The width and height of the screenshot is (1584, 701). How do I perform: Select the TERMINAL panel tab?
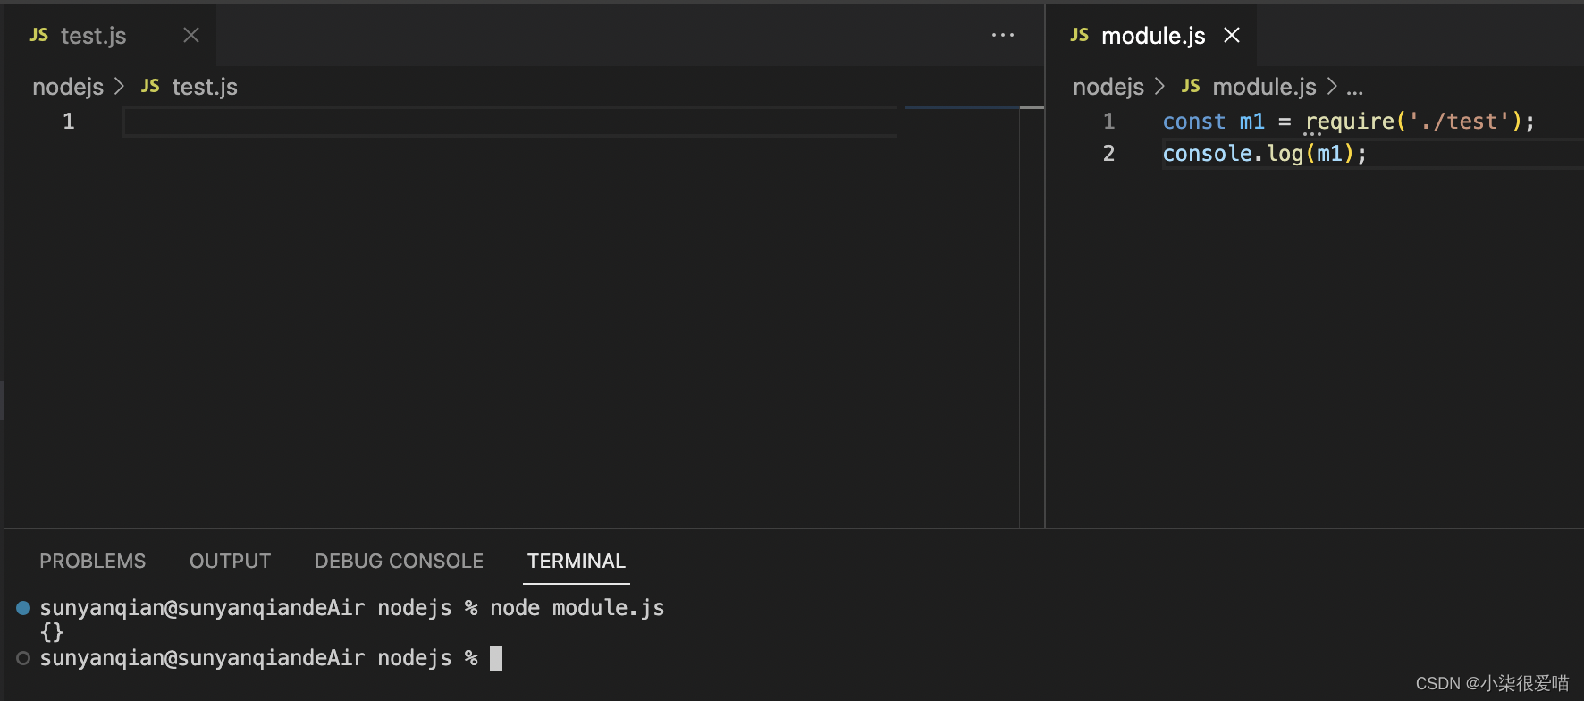point(576,561)
